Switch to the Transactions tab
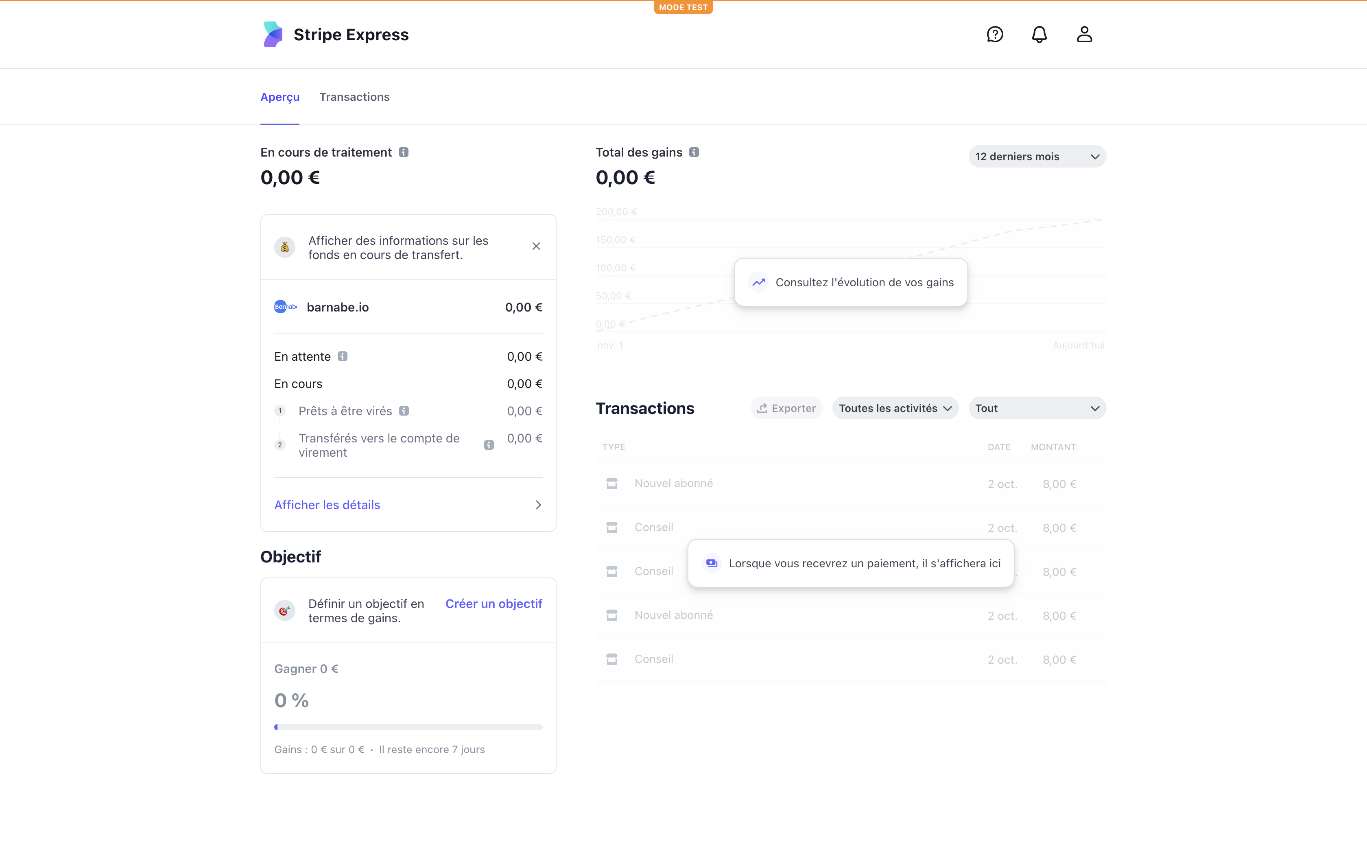This screenshot has height=854, width=1367. click(354, 97)
